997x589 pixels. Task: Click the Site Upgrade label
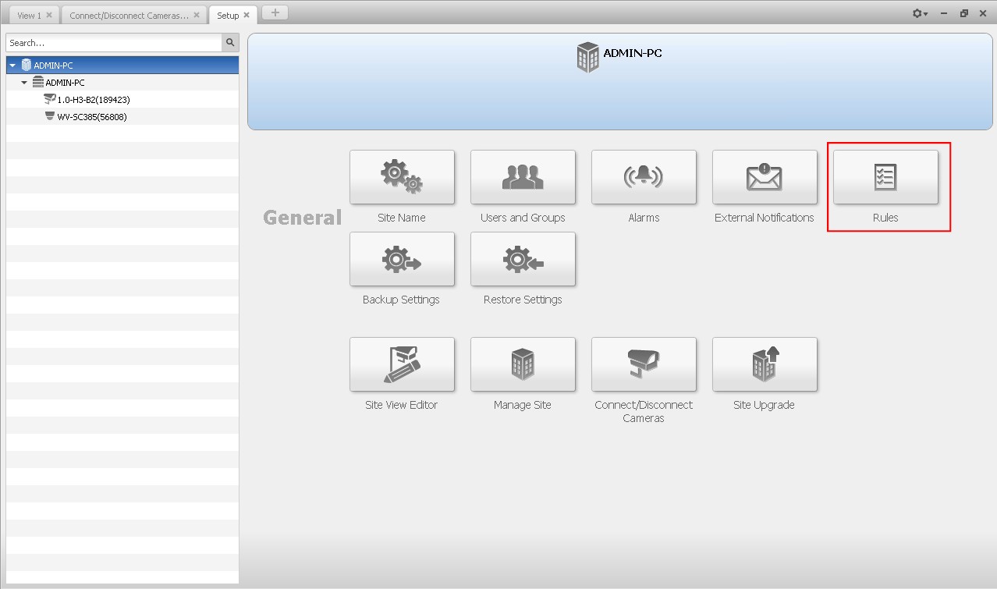(764, 405)
